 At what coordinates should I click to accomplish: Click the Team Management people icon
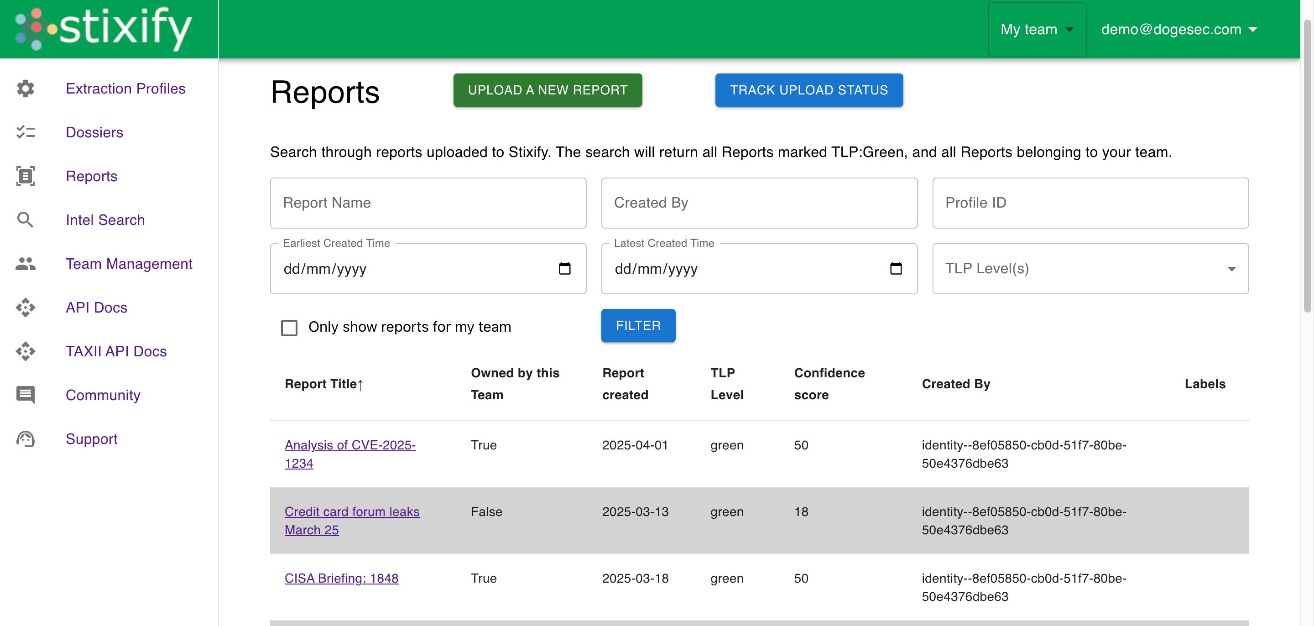click(26, 264)
